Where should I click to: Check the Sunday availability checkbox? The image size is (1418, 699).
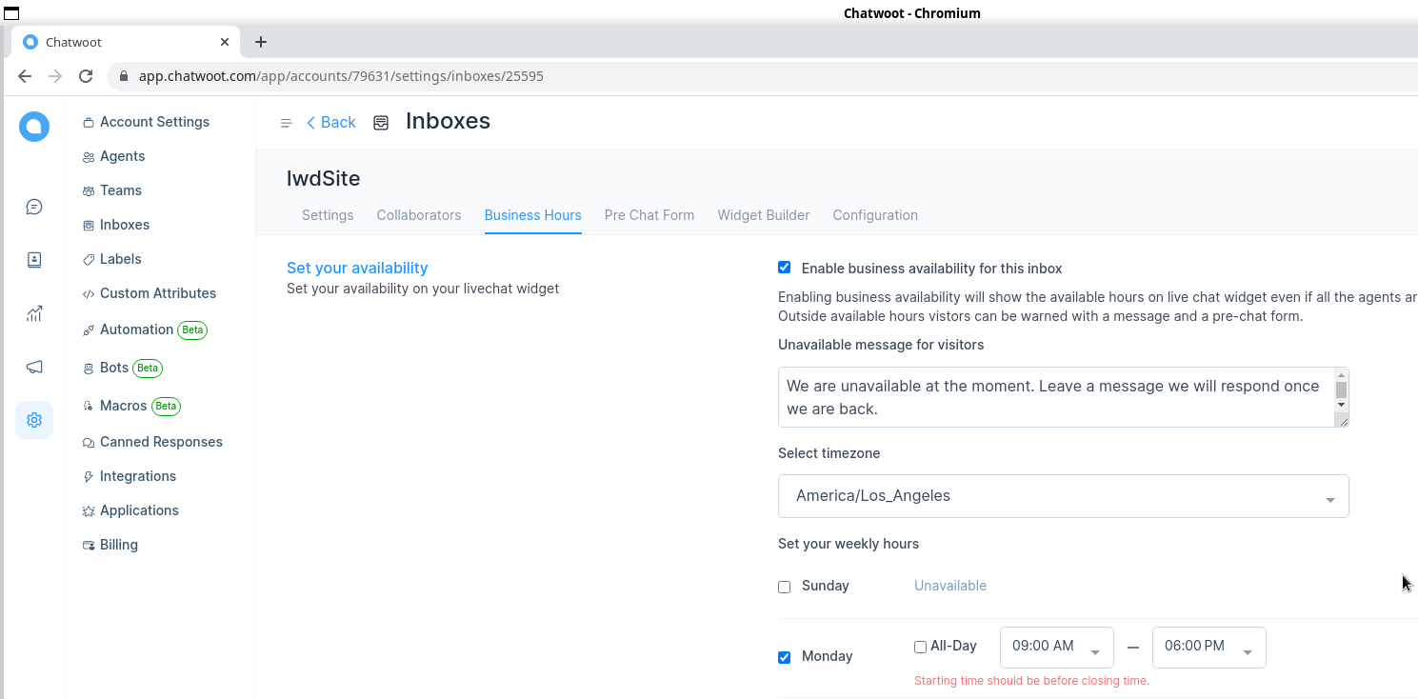pyautogui.click(x=784, y=587)
